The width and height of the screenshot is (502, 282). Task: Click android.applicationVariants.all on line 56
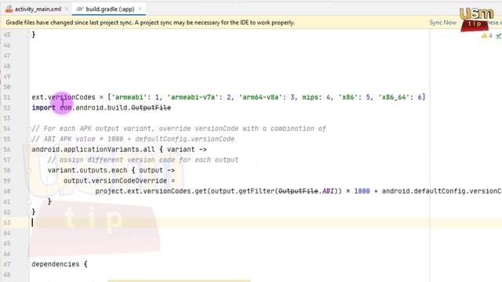[x=93, y=150]
